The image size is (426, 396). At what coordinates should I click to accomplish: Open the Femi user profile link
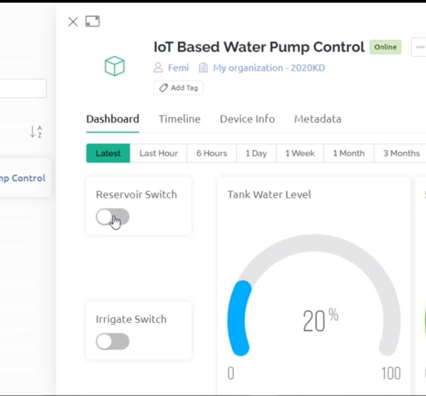(x=178, y=67)
